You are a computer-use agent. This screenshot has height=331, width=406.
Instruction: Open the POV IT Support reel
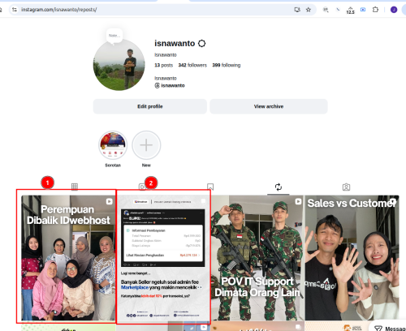tap(257, 258)
